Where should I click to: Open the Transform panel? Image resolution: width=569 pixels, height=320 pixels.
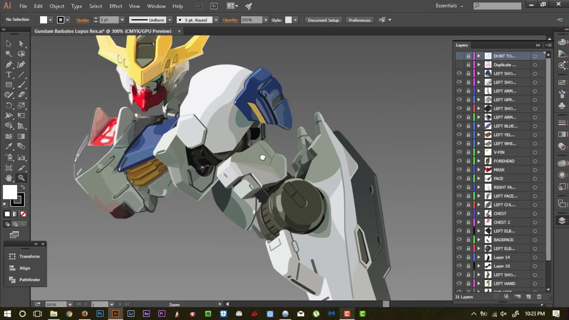point(25,256)
